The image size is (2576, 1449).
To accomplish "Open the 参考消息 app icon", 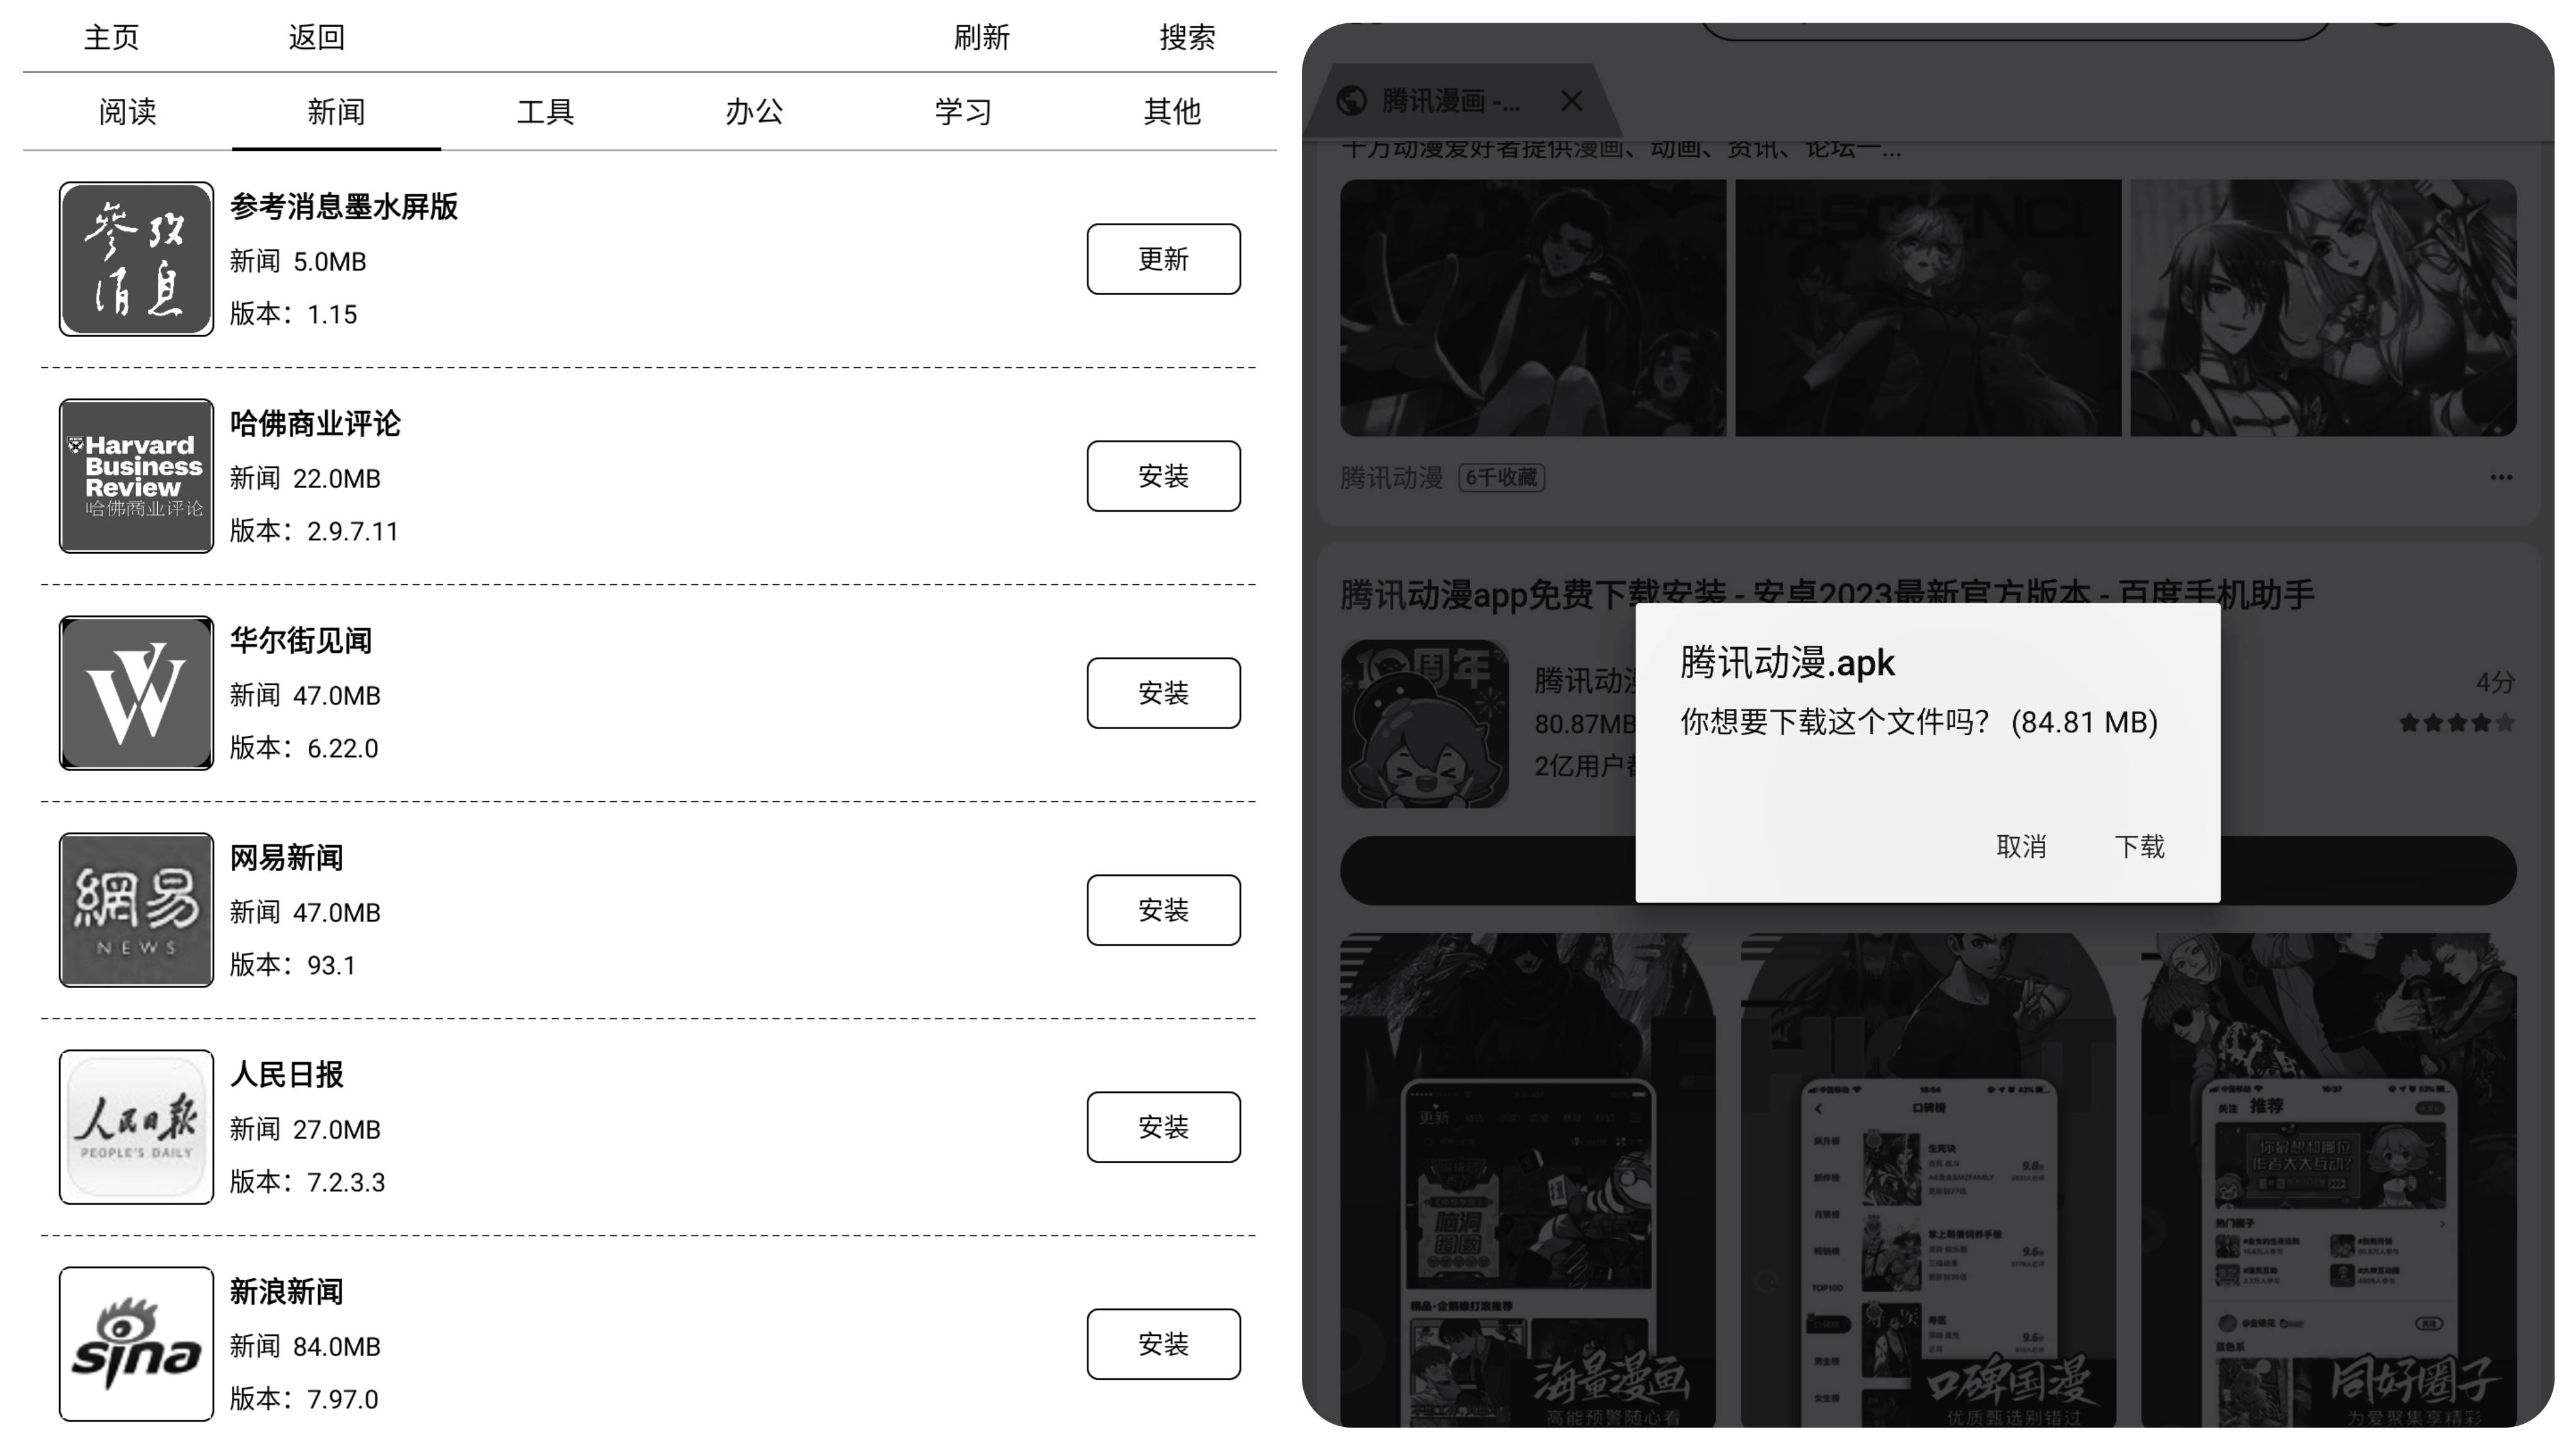I will pyautogui.click(x=136, y=259).
